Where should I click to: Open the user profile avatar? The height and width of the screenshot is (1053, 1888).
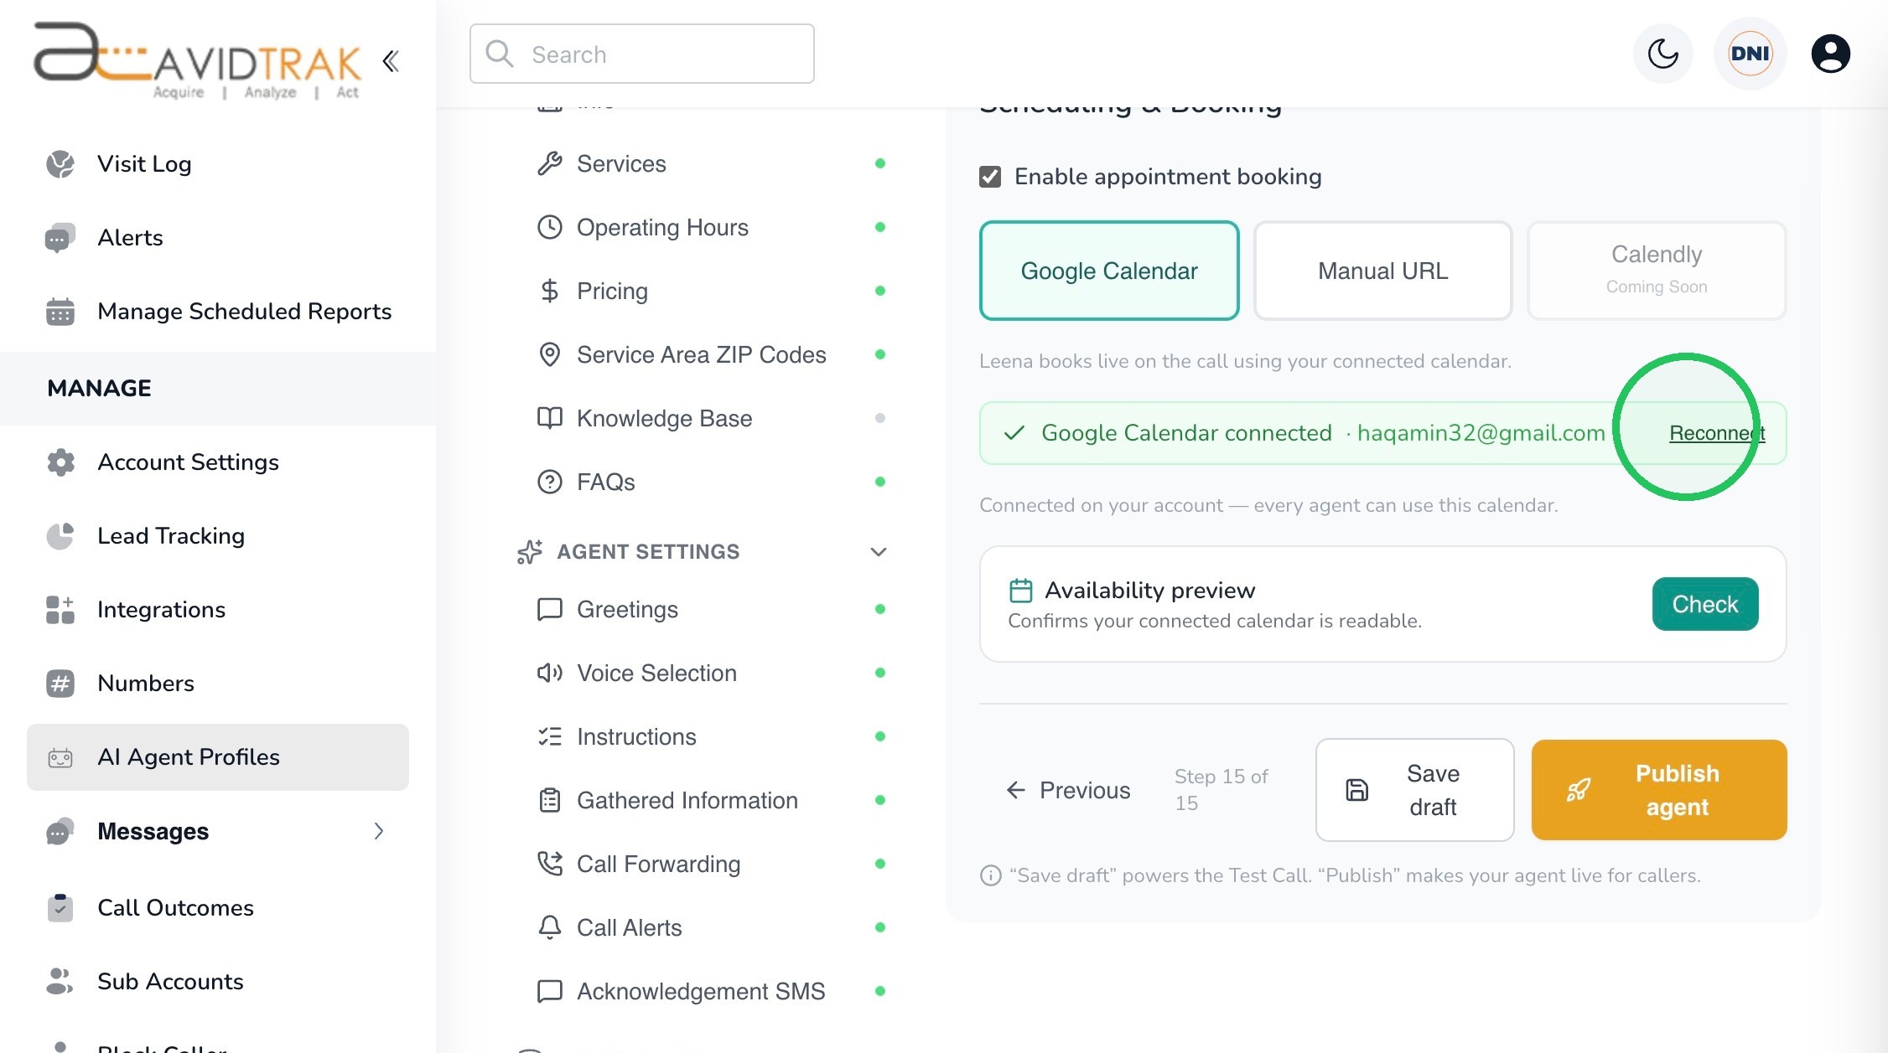[x=1830, y=54]
